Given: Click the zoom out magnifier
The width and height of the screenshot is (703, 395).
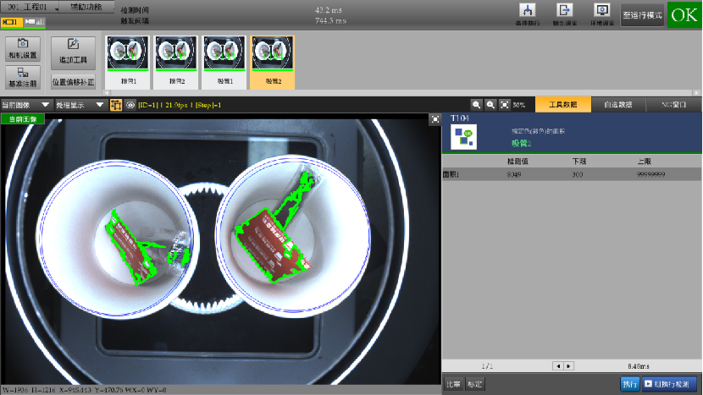Looking at the screenshot, I should [476, 105].
